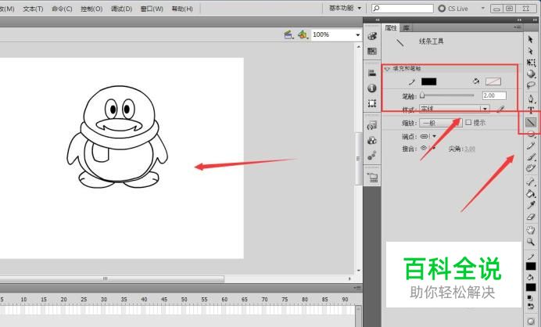The height and width of the screenshot is (327, 541).
Task: Toggle the 提示 hinting checkbox
Action: click(468, 122)
